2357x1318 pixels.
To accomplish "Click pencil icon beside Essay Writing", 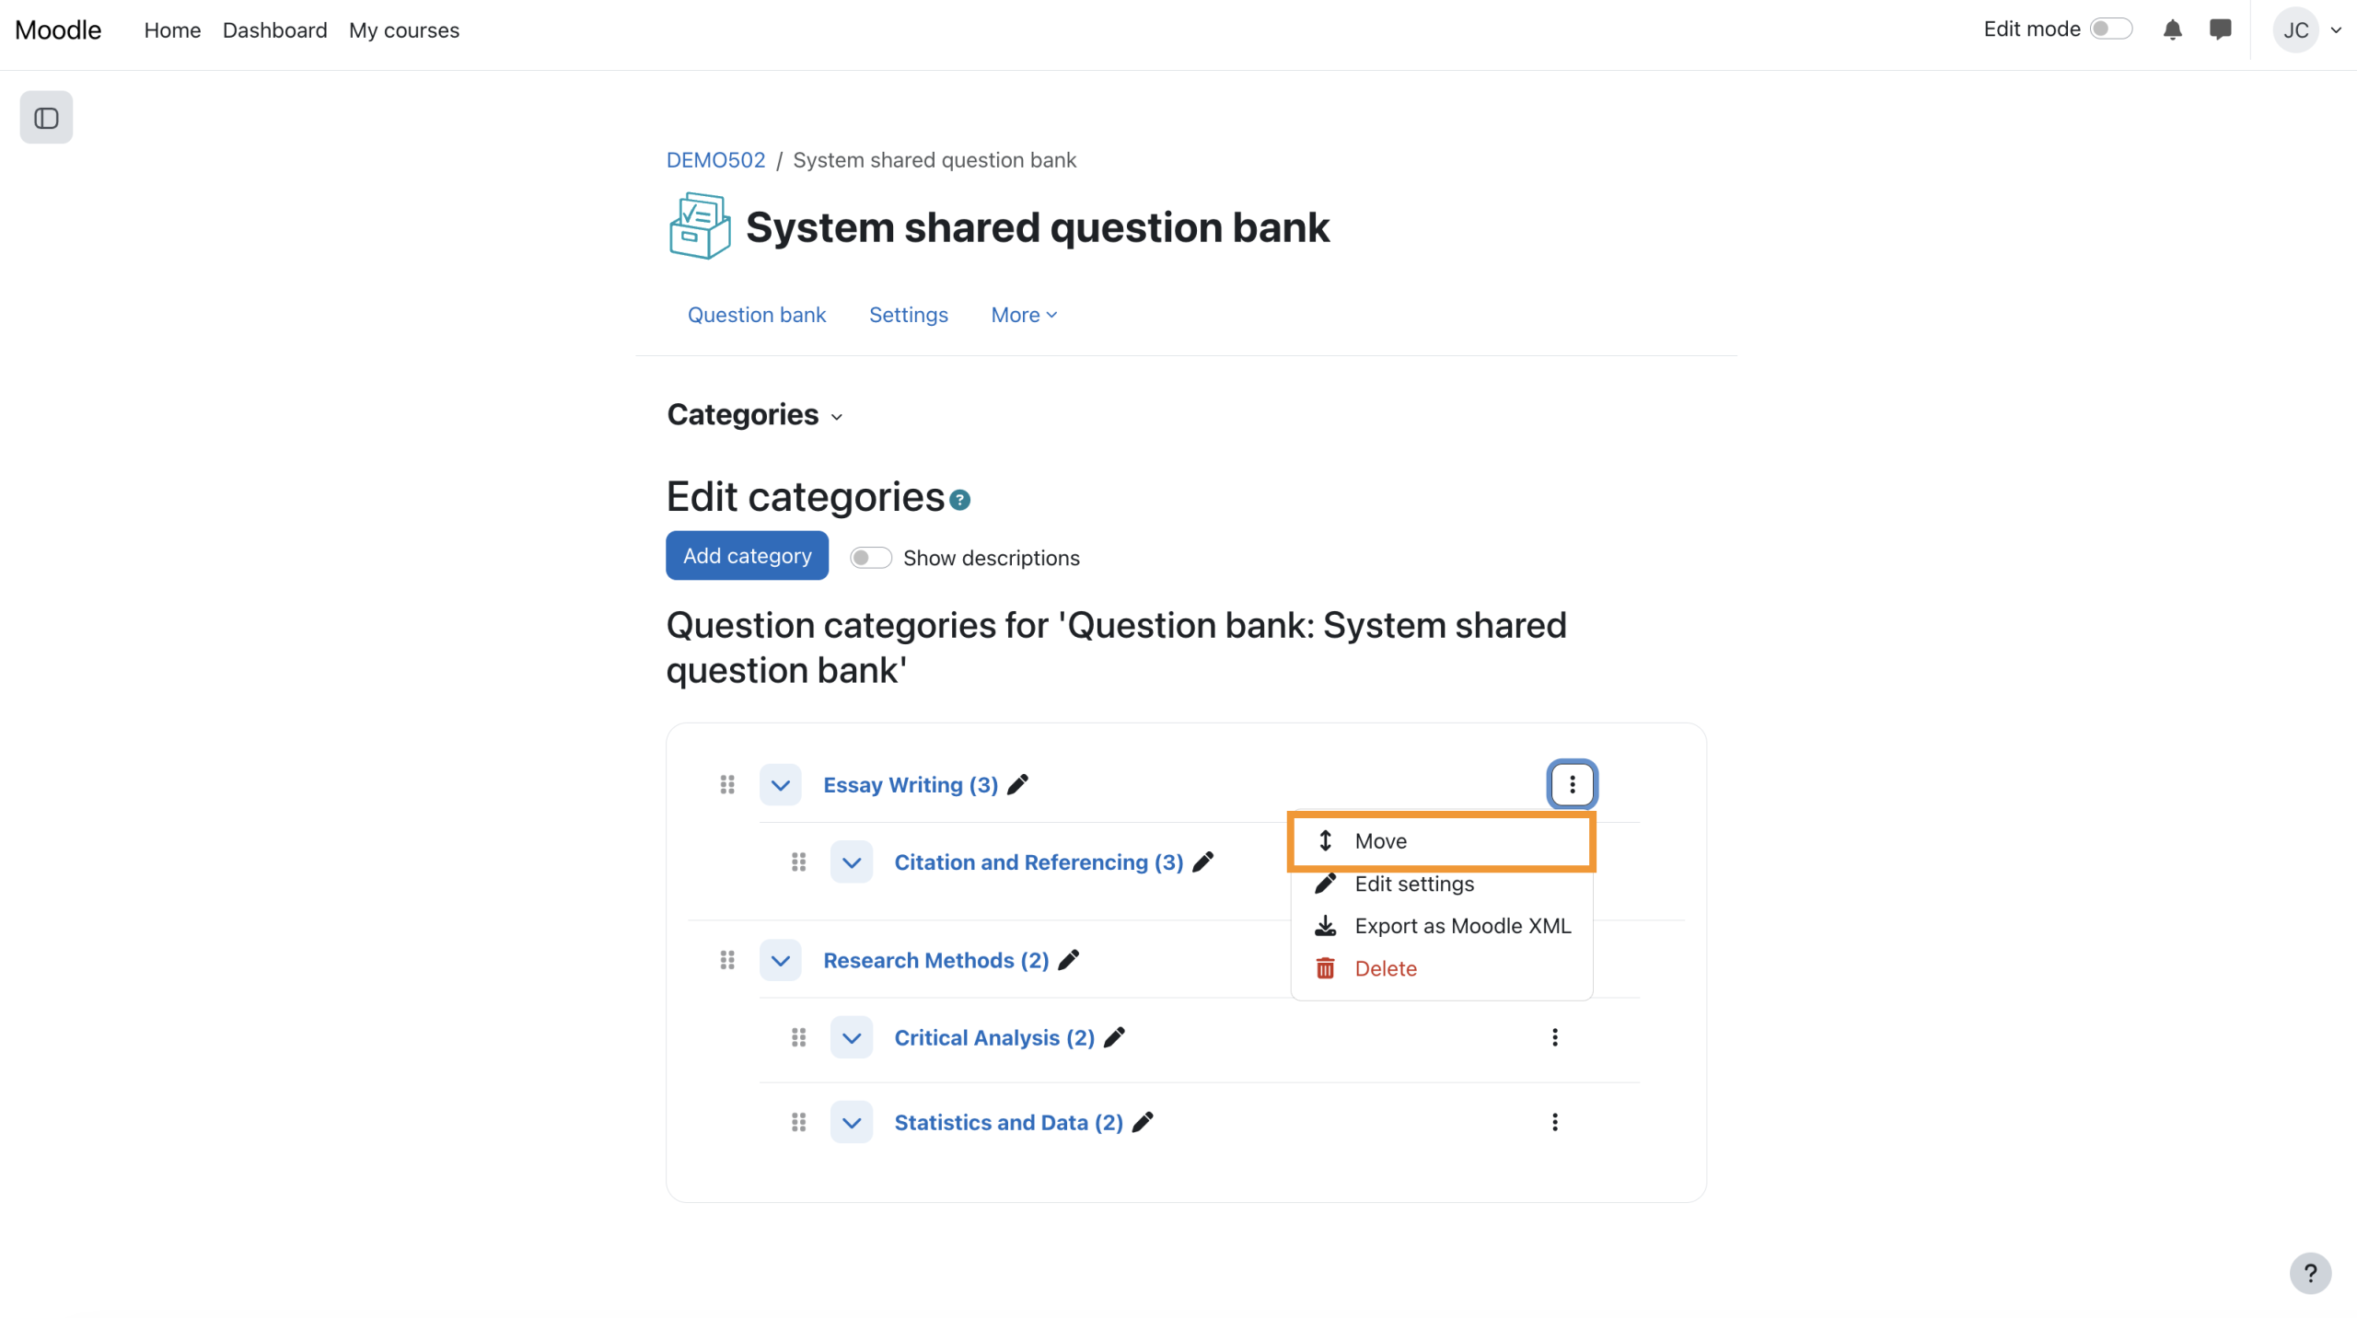I will coord(1017,785).
